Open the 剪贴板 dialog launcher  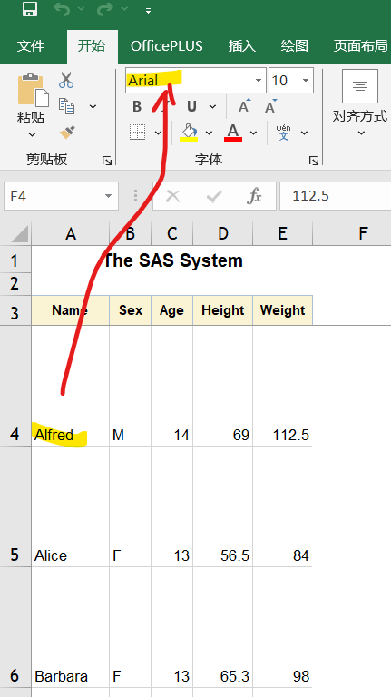107,161
